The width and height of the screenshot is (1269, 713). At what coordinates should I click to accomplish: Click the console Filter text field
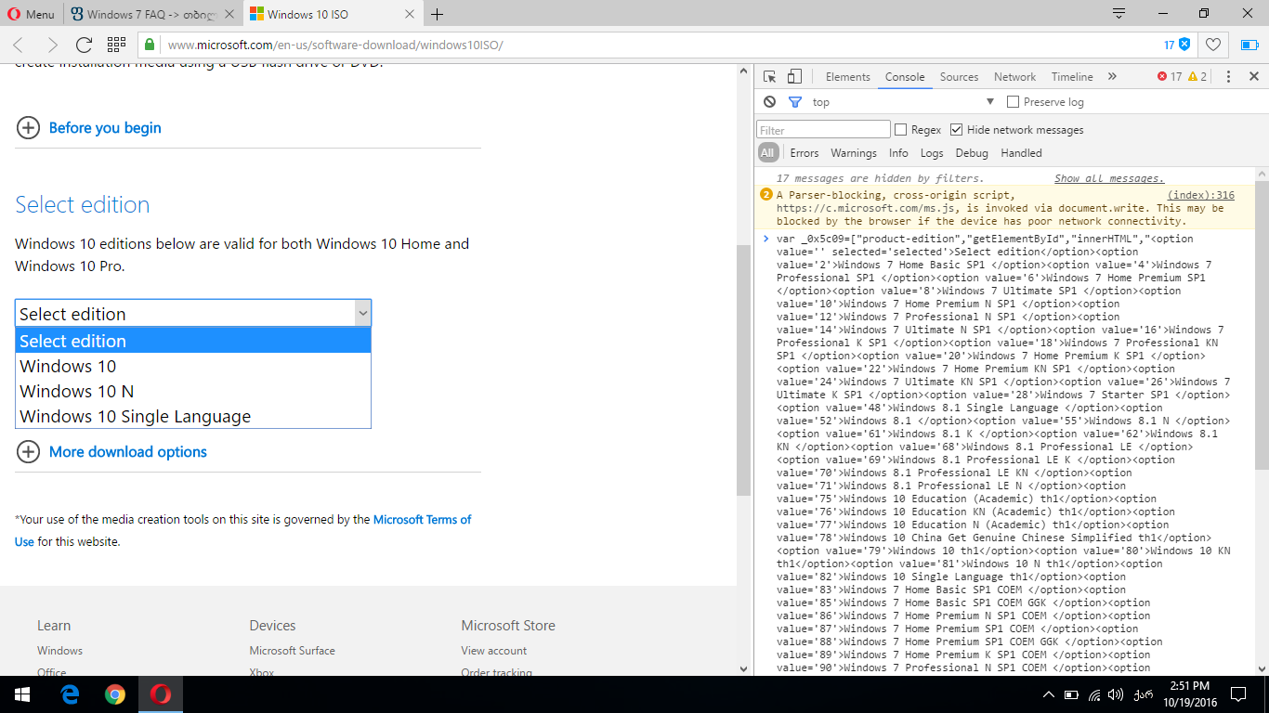tap(823, 130)
